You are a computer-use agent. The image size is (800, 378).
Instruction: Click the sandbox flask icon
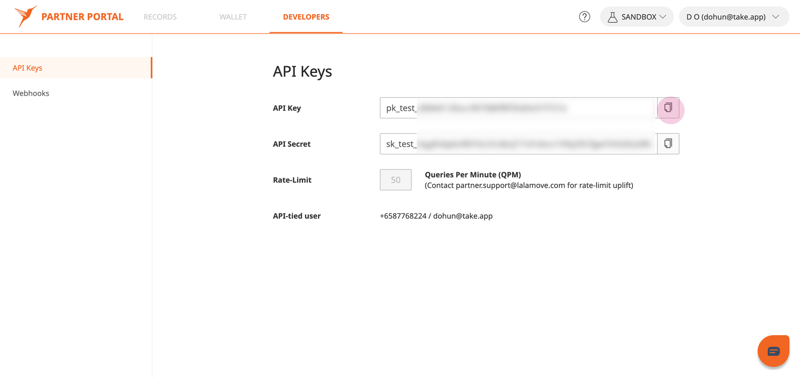click(612, 17)
